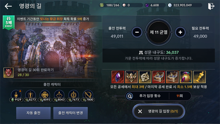The height and width of the screenshot is (124, 220).
Task: Decrease rift level with the minus button
Action: point(137,32)
